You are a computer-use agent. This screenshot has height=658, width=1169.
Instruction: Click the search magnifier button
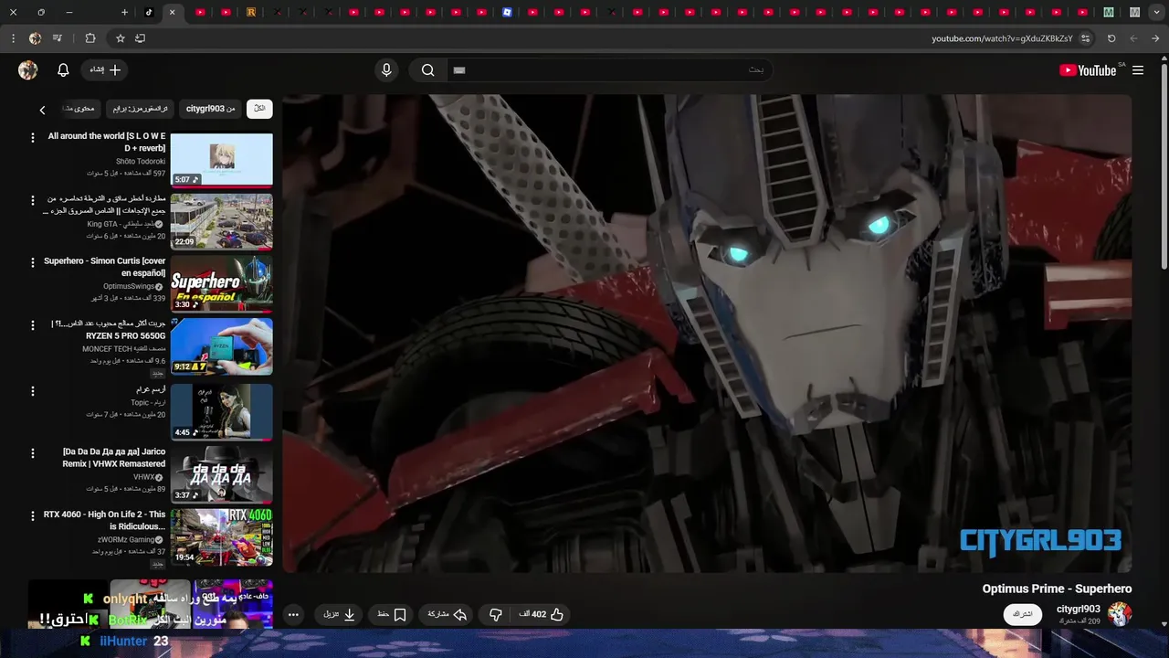427,70
